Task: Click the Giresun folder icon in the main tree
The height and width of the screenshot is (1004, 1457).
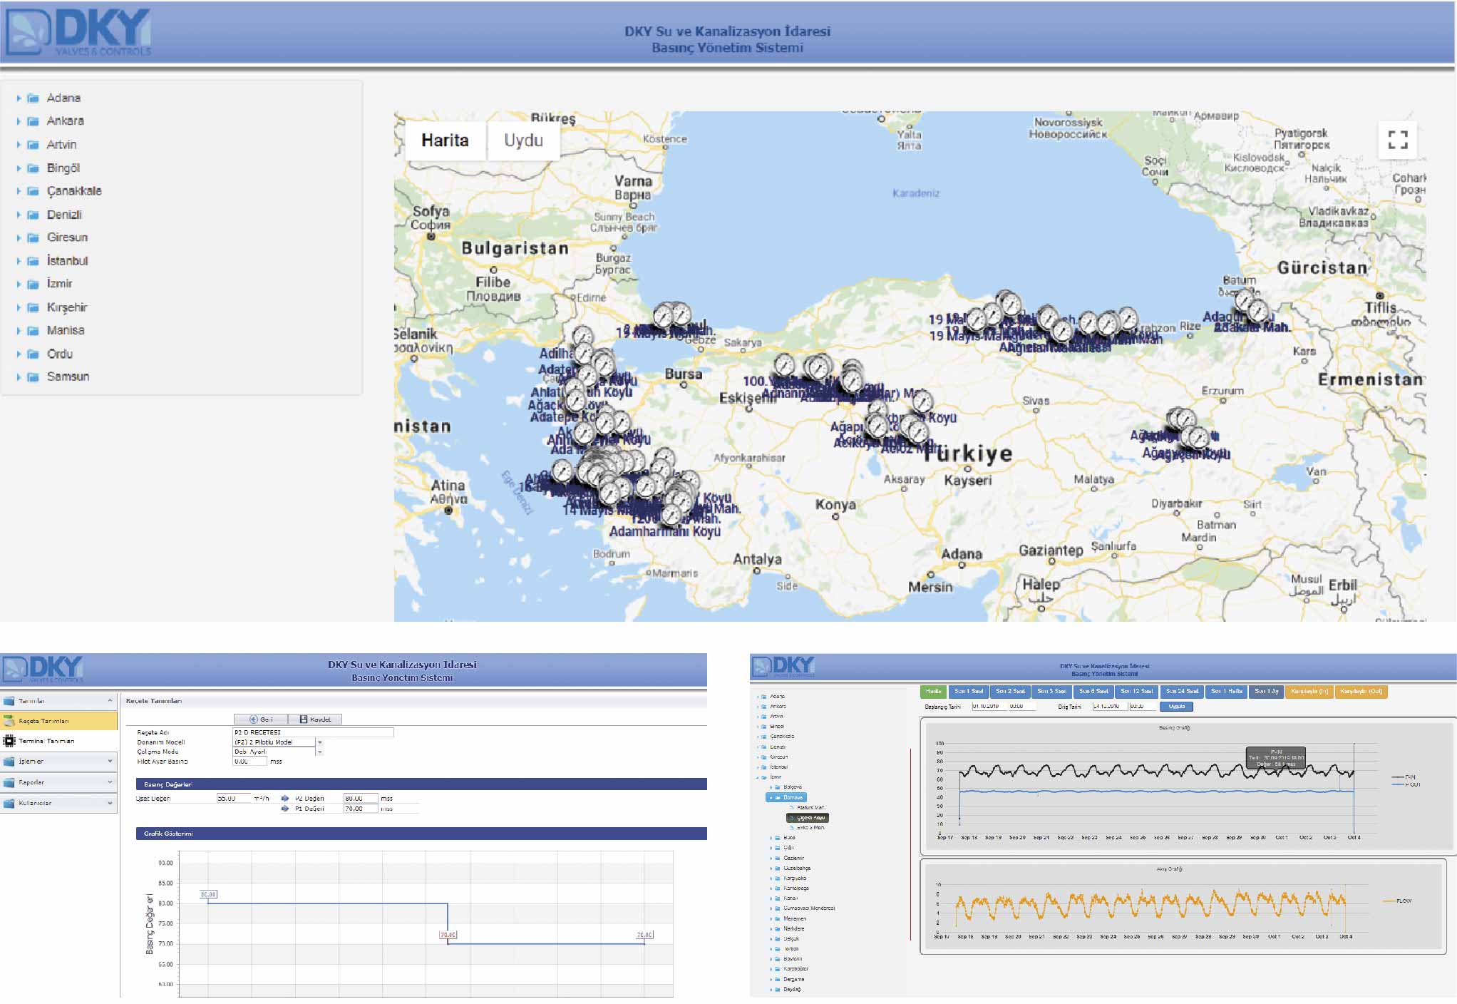Action: (x=33, y=237)
